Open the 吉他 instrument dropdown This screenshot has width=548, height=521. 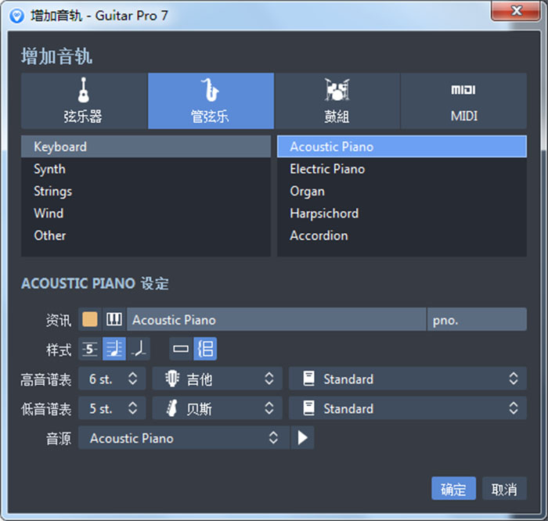pos(217,379)
